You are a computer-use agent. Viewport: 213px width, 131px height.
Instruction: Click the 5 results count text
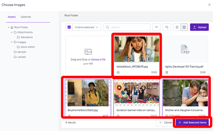[71, 122]
